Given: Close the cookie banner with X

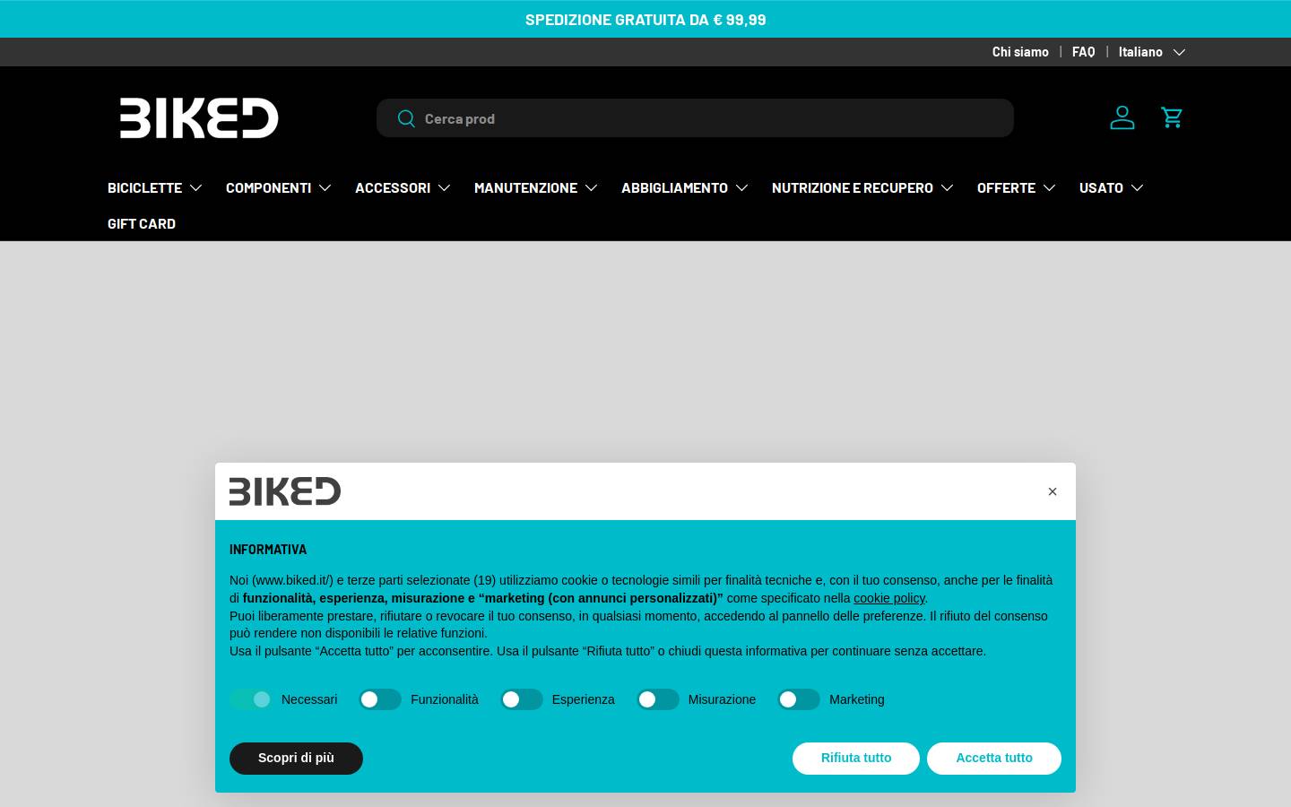Looking at the screenshot, I should point(1053,491).
